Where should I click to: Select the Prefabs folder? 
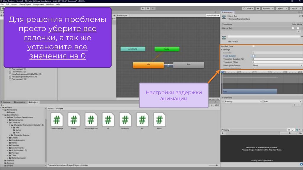(x=10, y=161)
